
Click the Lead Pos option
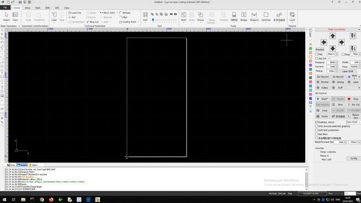pos(75,13)
